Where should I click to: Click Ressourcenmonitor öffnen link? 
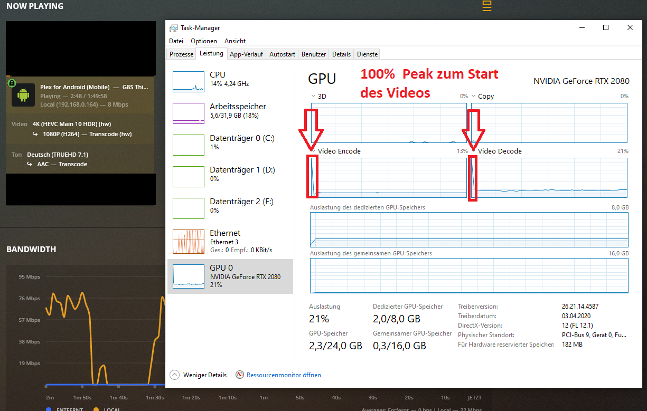(284, 375)
